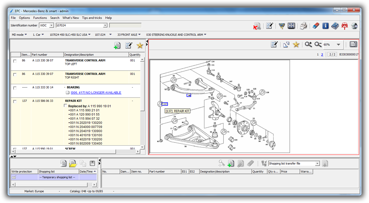369x203 pixels.
Task: Open the What's New menu
Action: coord(71,18)
